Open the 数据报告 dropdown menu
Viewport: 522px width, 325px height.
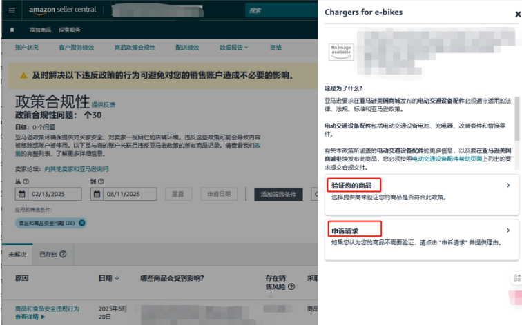(x=233, y=48)
